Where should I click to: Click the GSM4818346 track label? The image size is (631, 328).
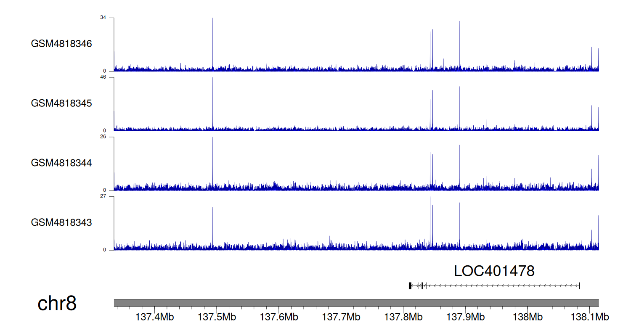[61, 44]
